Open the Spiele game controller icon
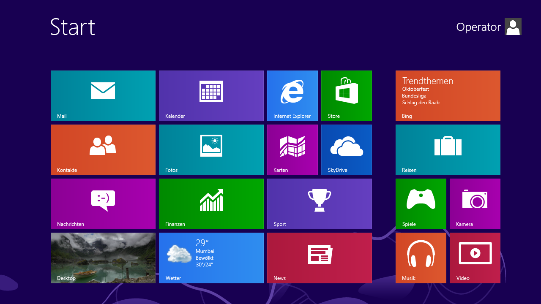Viewport: 541px width, 304px height. 421,199
